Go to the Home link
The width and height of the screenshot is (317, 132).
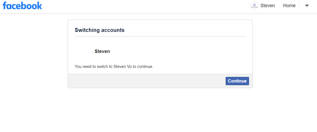tap(289, 6)
